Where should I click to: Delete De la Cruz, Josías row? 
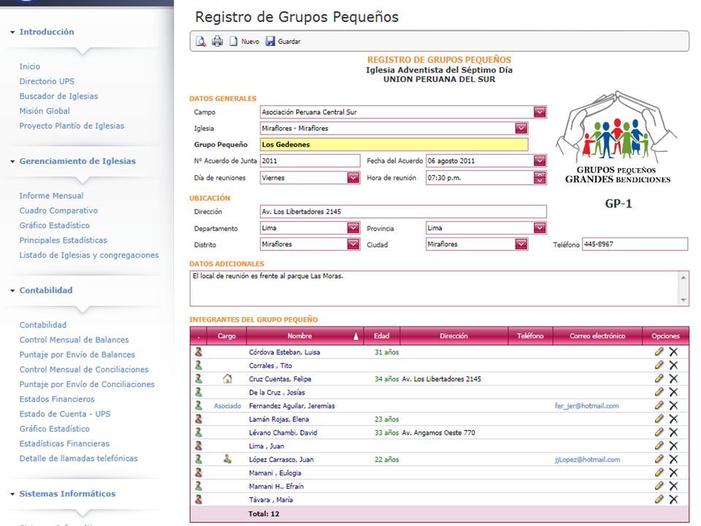[x=673, y=392]
